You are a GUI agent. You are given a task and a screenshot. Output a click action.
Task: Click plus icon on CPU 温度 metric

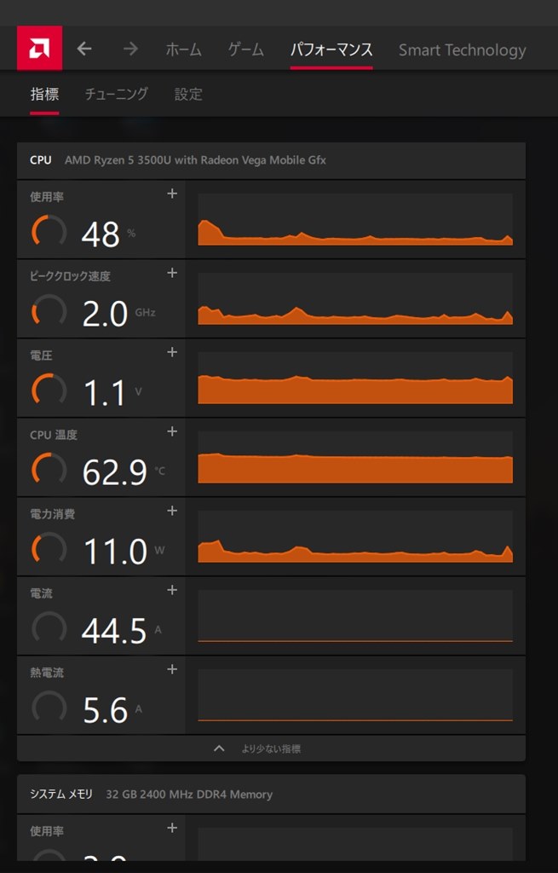click(x=172, y=431)
